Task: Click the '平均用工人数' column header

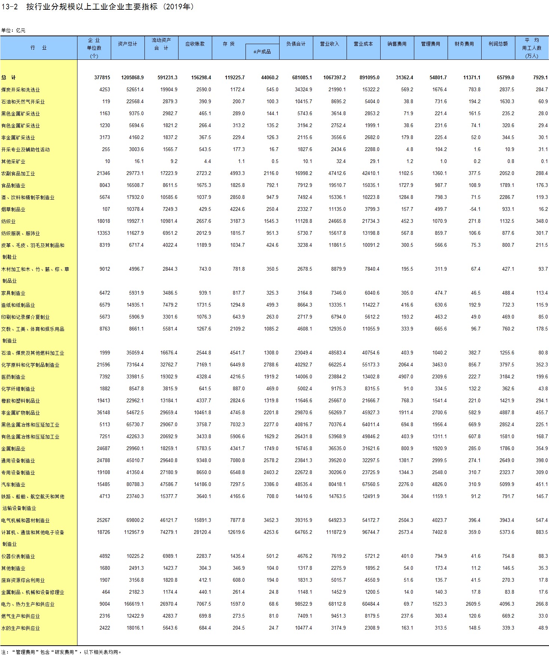Action: [532, 48]
